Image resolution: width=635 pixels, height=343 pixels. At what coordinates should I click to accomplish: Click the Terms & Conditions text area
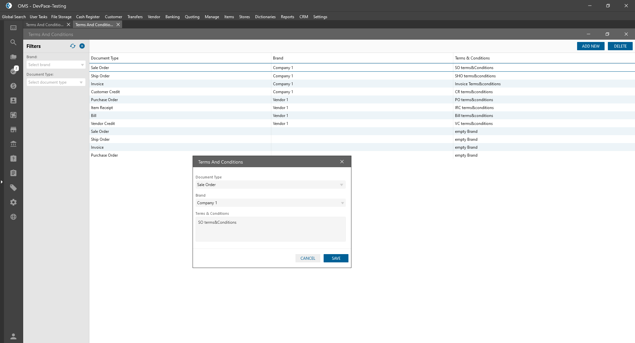click(x=270, y=229)
